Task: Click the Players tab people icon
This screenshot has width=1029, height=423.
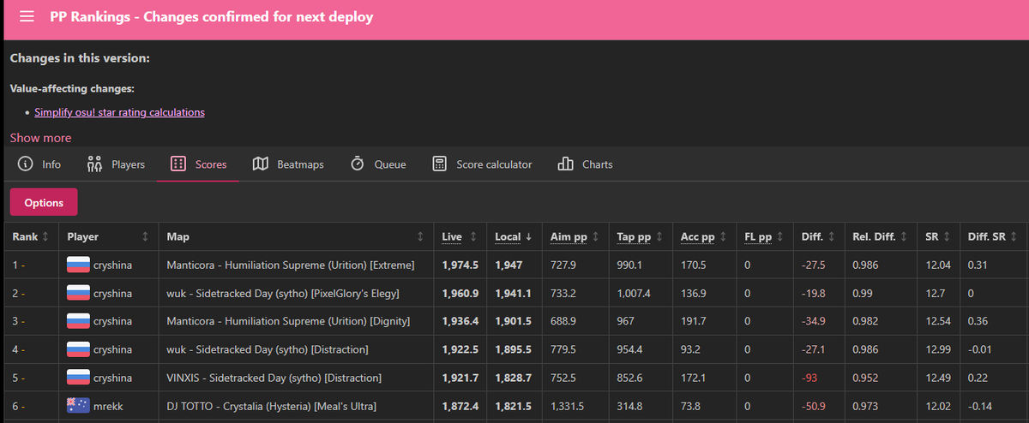Action: [95, 164]
